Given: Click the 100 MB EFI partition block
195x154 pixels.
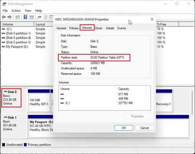Looking at the screenshot, I should [39, 102].
